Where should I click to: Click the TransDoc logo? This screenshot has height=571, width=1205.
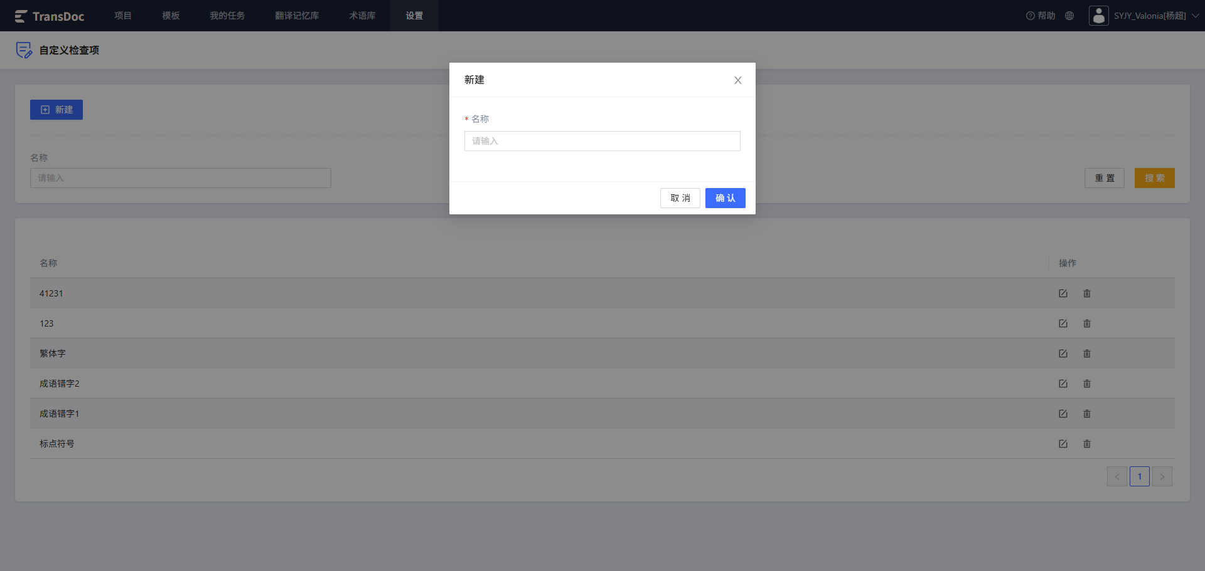[x=50, y=16]
